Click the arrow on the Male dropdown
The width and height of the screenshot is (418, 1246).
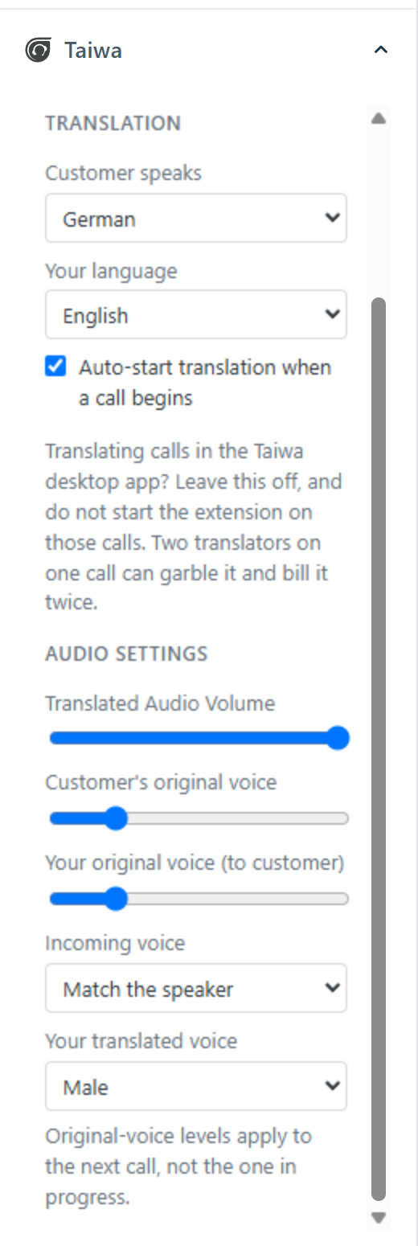332,1086
